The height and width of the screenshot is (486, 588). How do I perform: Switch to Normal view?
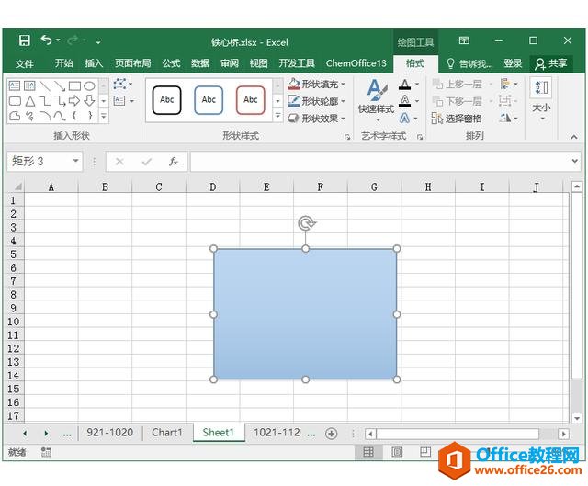click(x=368, y=452)
